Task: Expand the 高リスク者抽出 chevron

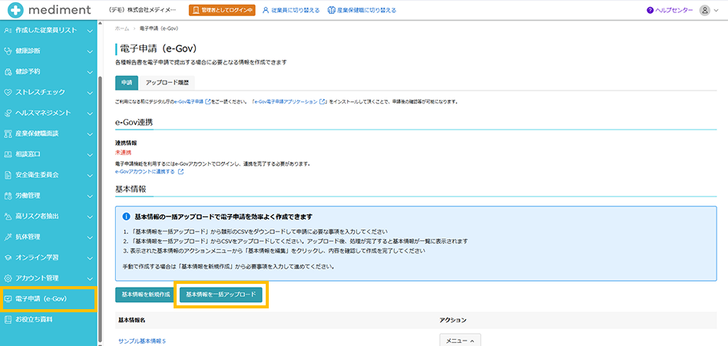Action: click(x=90, y=216)
